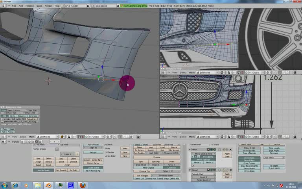Click Apply on the Mirror modifier
302x189 pixels.
227,154
